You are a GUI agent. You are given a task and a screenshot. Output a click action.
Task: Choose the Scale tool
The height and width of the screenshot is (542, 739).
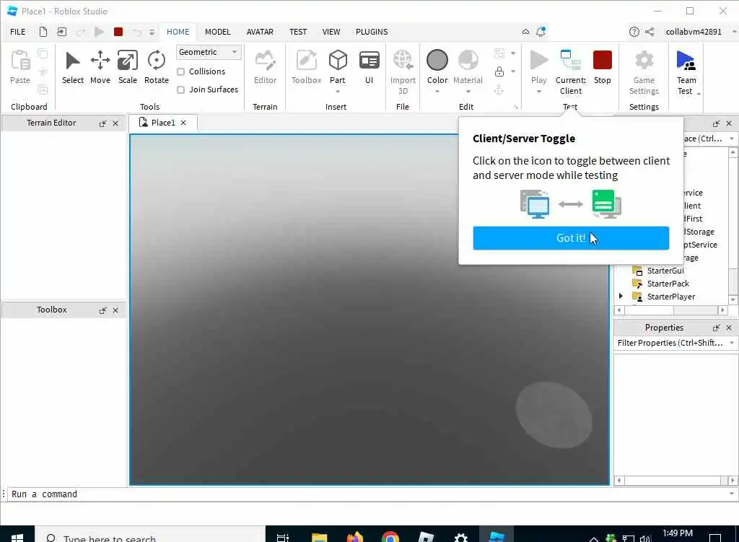point(127,67)
